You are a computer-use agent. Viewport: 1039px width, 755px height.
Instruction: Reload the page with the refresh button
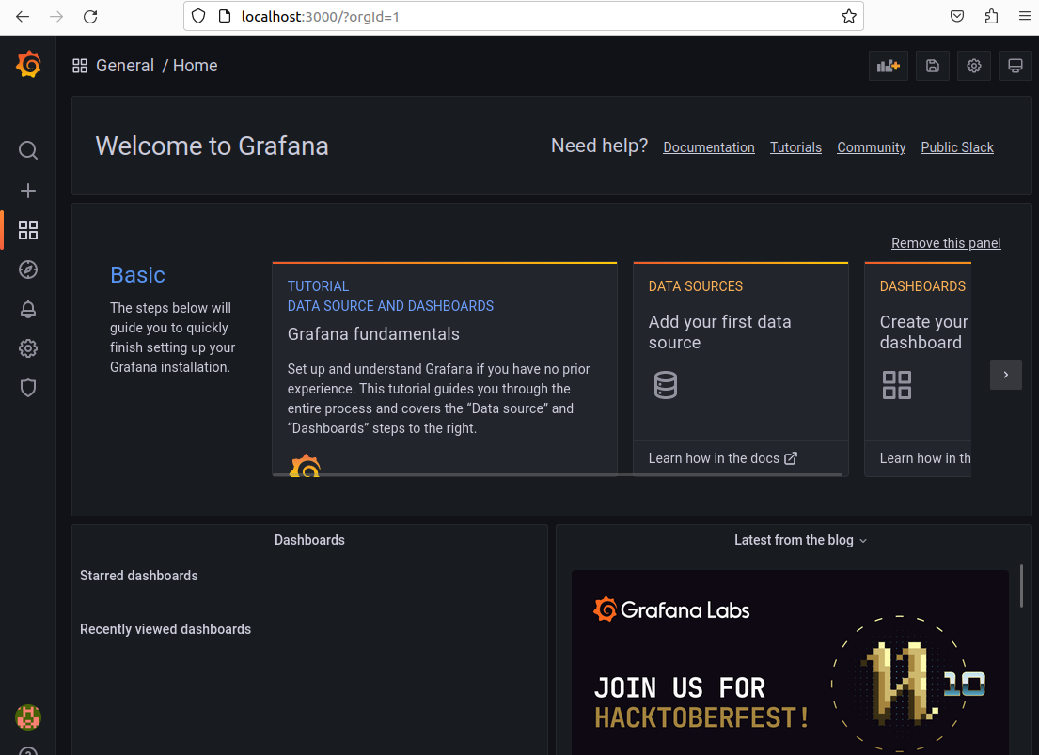[90, 17]
